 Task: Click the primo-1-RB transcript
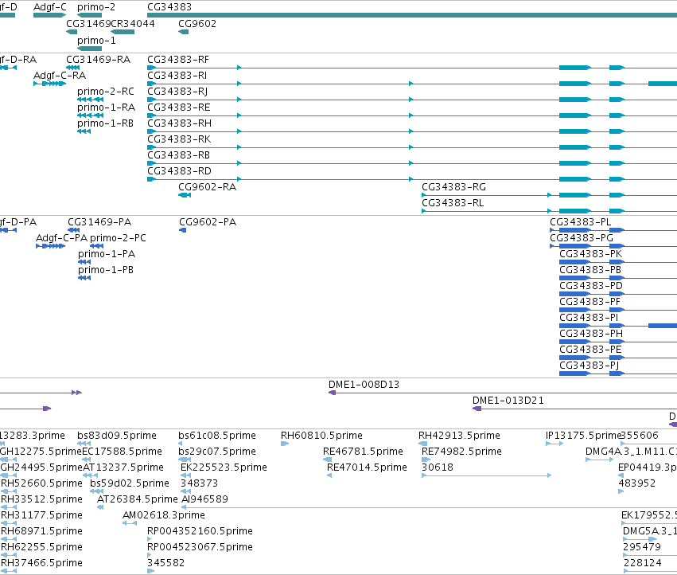tap(84, 131)
